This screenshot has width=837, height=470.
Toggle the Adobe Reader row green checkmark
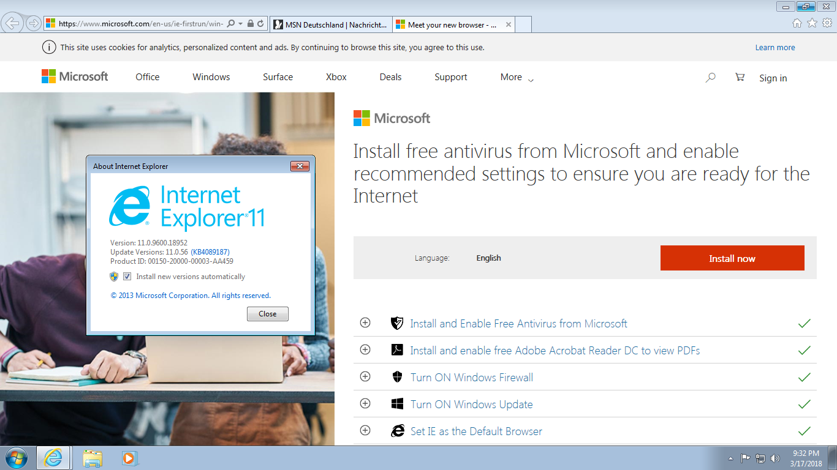pyautogui.click(x=804, y=350)
